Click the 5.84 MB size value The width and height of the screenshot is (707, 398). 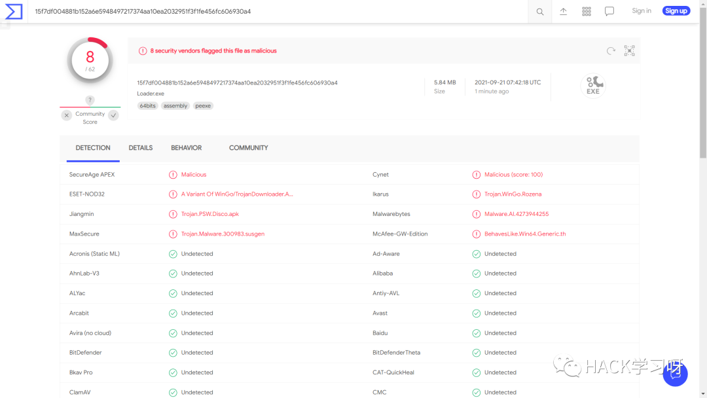point(445,82)
